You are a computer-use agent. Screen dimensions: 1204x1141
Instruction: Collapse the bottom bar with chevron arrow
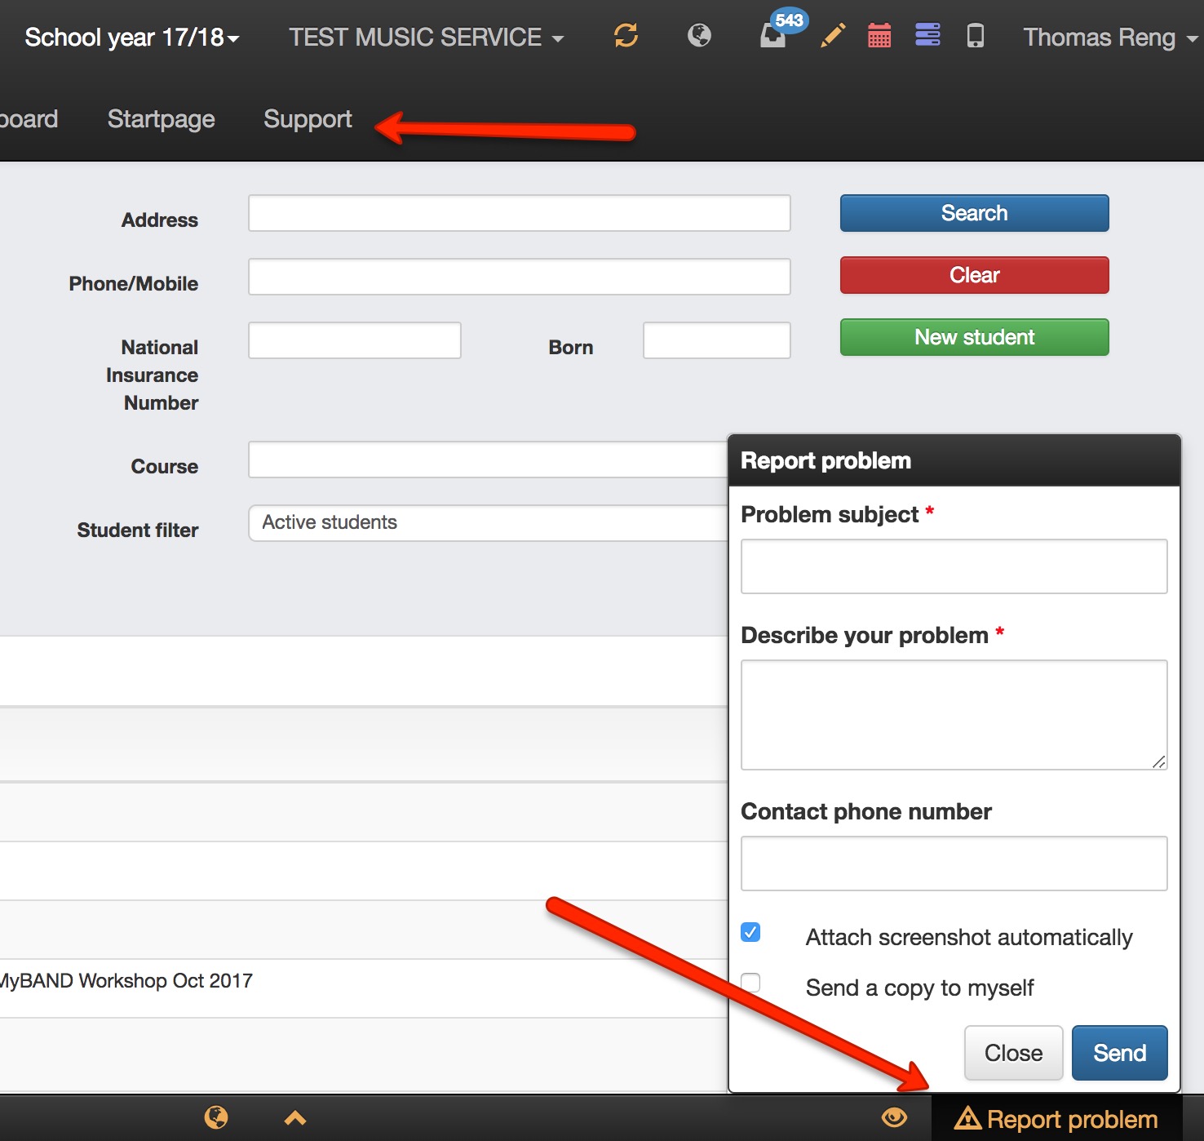point(294,1118)
